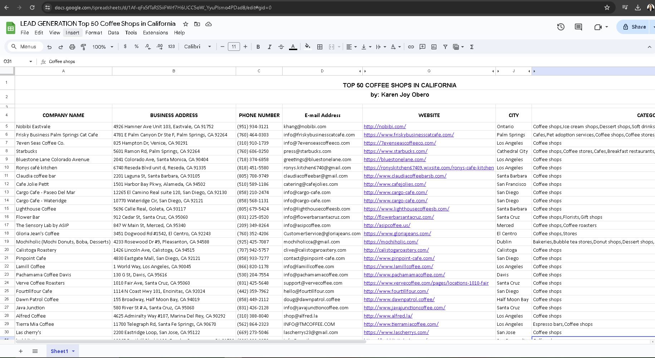Undo the last action
Image resolution: width=655 pixels, height=358 pixels.
(x=49, y=47)
